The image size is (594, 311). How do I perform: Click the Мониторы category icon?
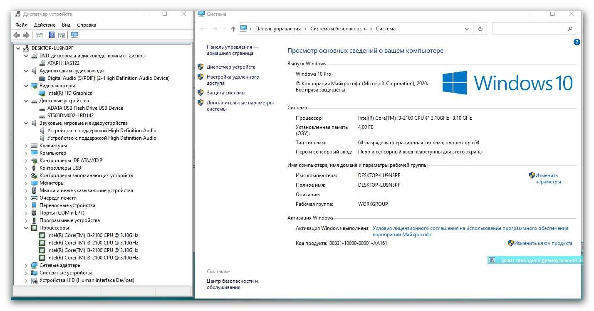point(34,183)
